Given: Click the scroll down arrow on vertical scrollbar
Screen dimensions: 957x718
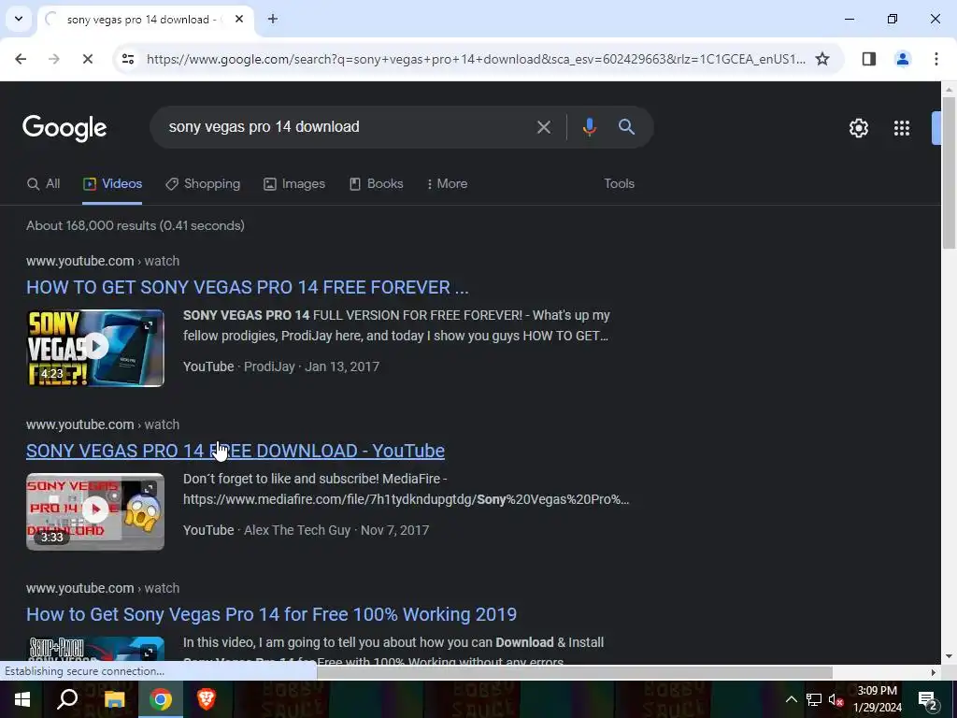Looking at the screenshot, I should tap(949, 656).
